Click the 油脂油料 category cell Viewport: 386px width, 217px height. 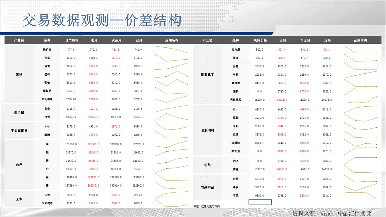click(207, 131)
